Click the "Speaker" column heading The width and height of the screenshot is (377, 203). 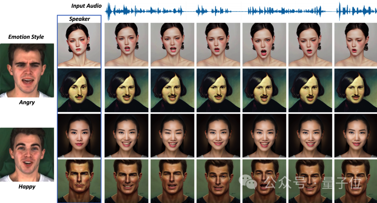[79, 19]
